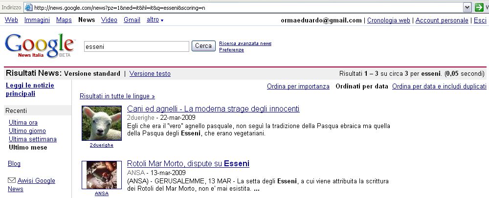Open Avvisi Google News link

pos(31,185)
